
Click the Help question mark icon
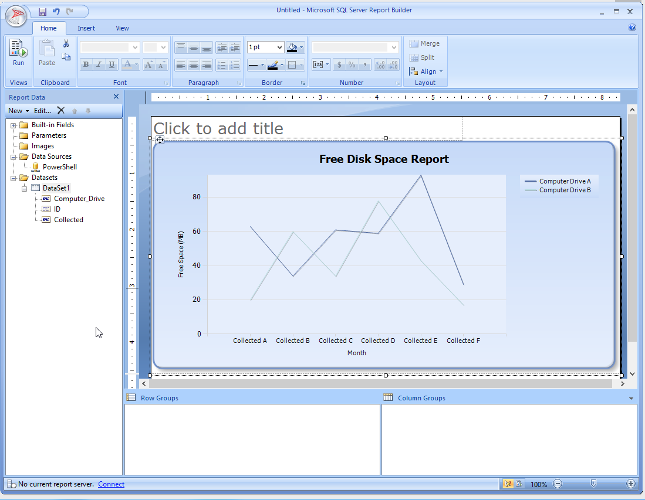click(x=632, y=28)
